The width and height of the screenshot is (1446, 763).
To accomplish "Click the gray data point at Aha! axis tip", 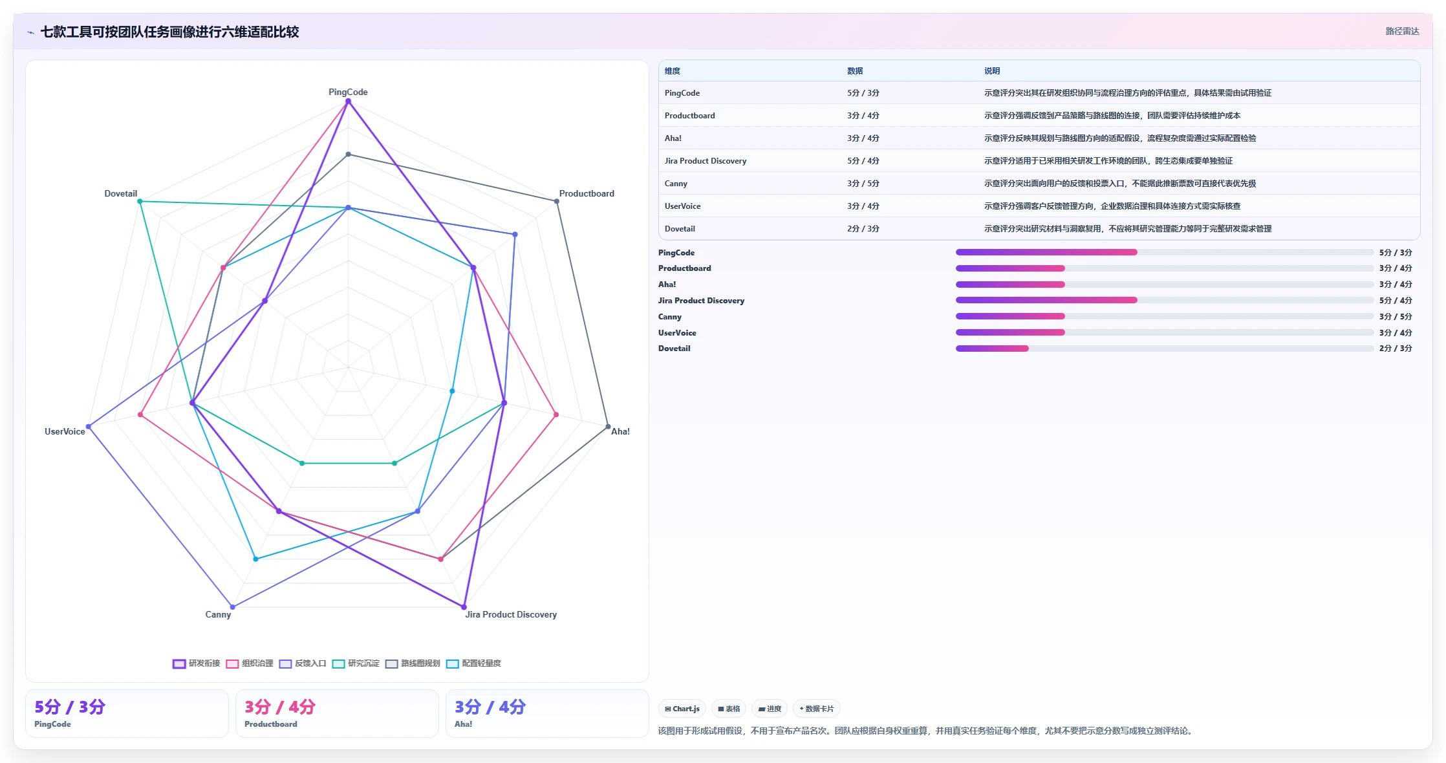I will [x=608, y=427].
